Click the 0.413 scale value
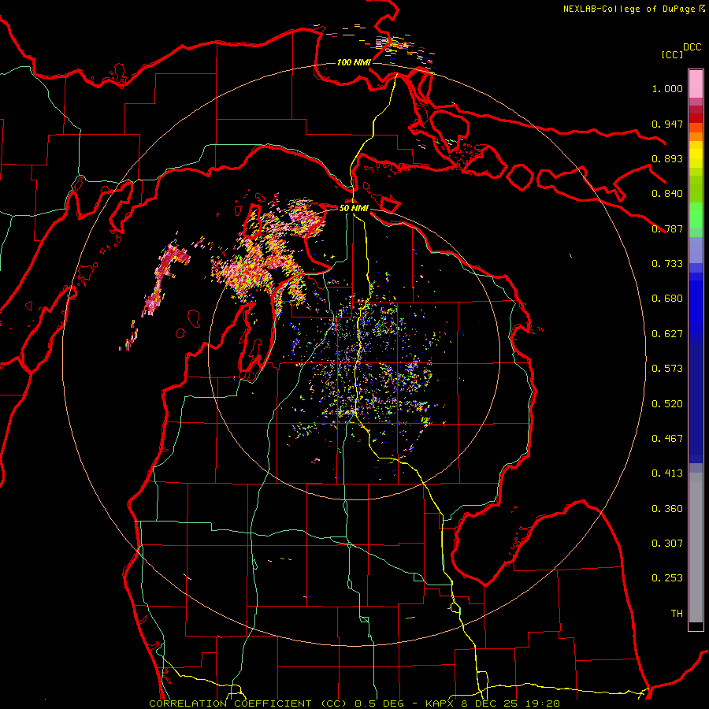This screenshot has width=709, height=709. click(667, 473)
